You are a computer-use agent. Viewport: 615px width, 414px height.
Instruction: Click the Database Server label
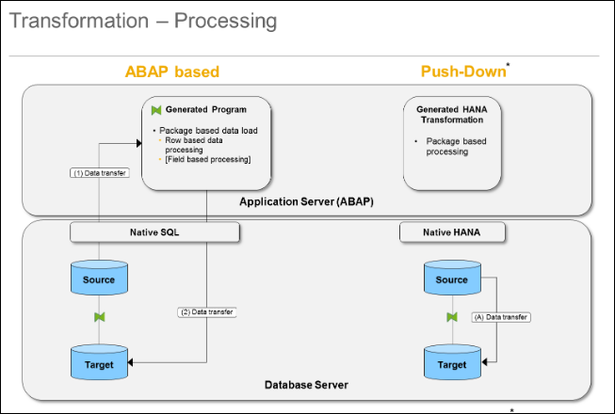pos(306,385)
